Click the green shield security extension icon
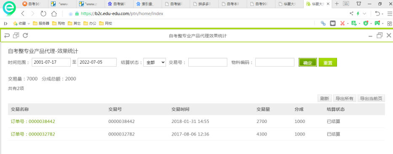The width and height of the screenshot is (393, 154). pyautogui.click(x=366, y=23)
